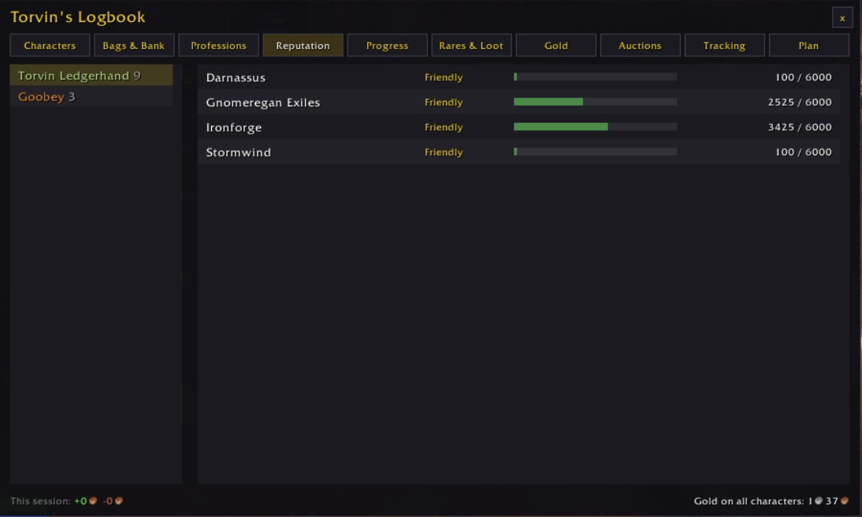
Task: Select character Goobey in the list
Action: pos(91,97)
